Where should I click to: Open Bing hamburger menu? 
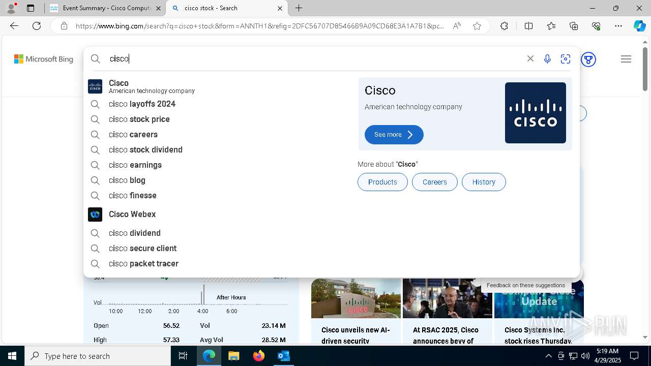(626, 59)
